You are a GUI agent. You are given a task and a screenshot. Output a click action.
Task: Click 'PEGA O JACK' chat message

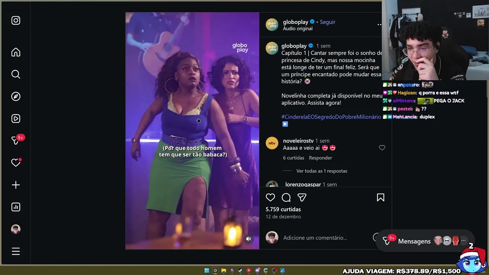click(449, 101)
